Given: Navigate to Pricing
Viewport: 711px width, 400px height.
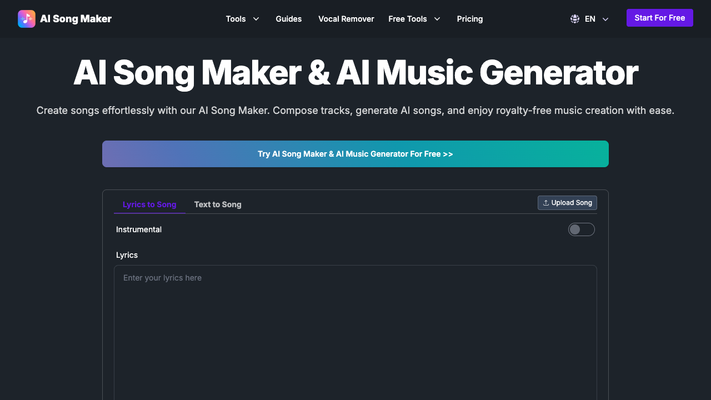Looking at the screenshot, I should coord(470,19).
